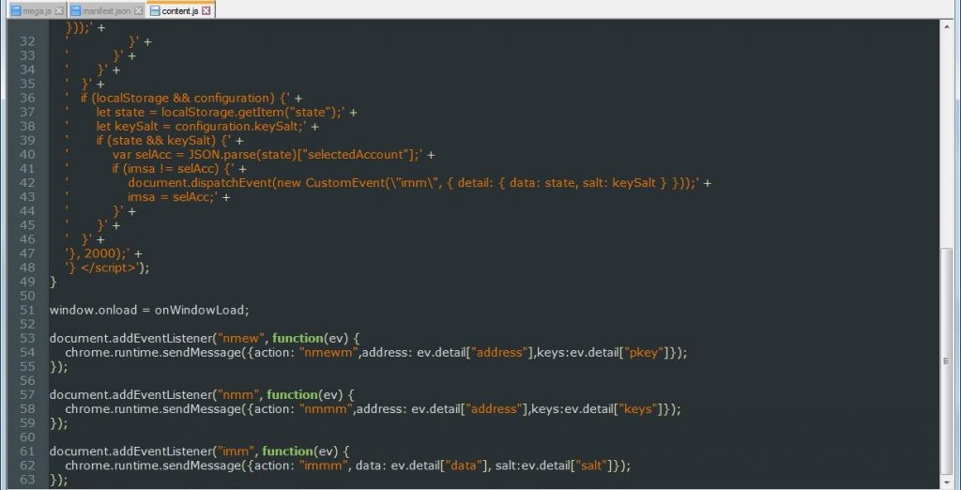
Task: Click line number 51 in the gutter
Action: pyautogui.click(x=27, y=310)
